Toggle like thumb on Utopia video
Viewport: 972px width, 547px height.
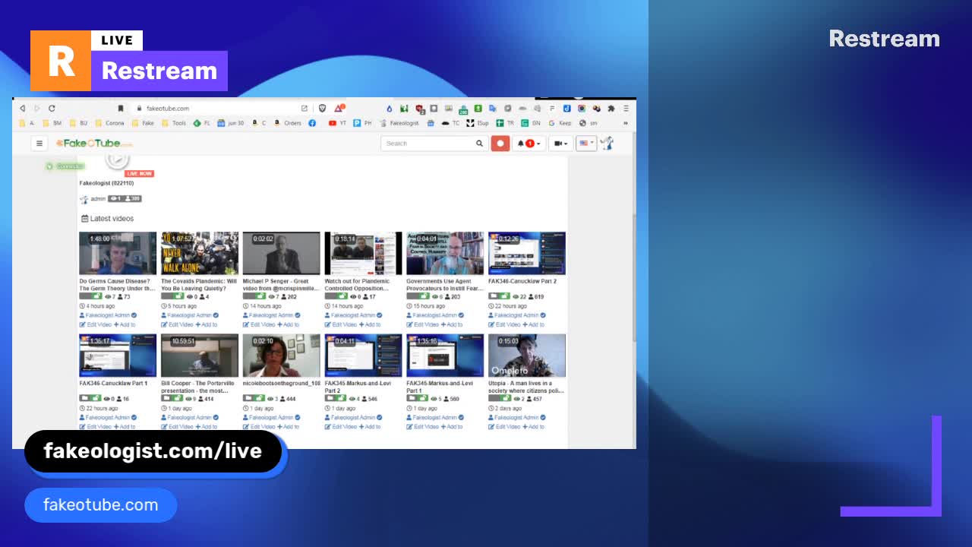click(505, 398)
